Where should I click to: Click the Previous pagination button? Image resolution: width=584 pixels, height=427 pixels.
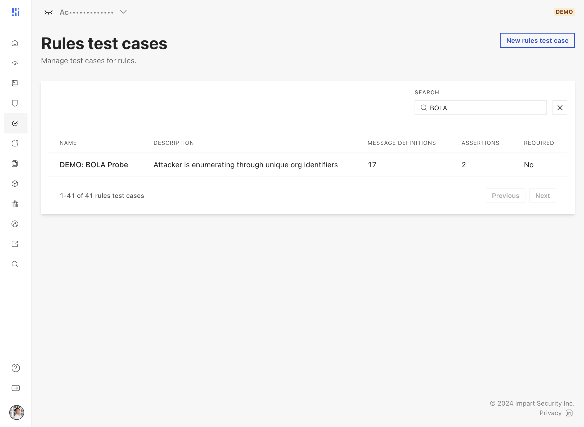coord(505,196)
